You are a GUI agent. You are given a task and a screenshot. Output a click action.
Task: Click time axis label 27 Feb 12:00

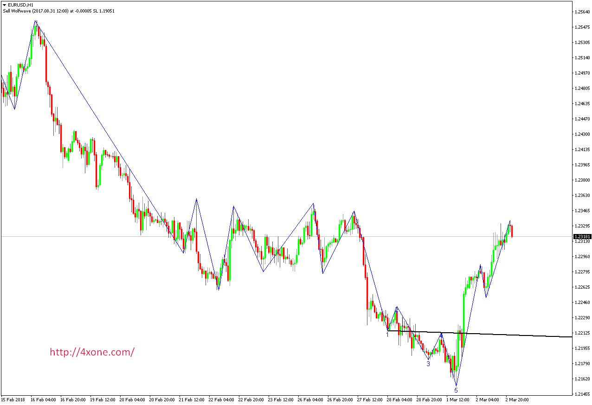(x=370, y=399)
